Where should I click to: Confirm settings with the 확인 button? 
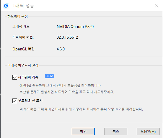83,132
